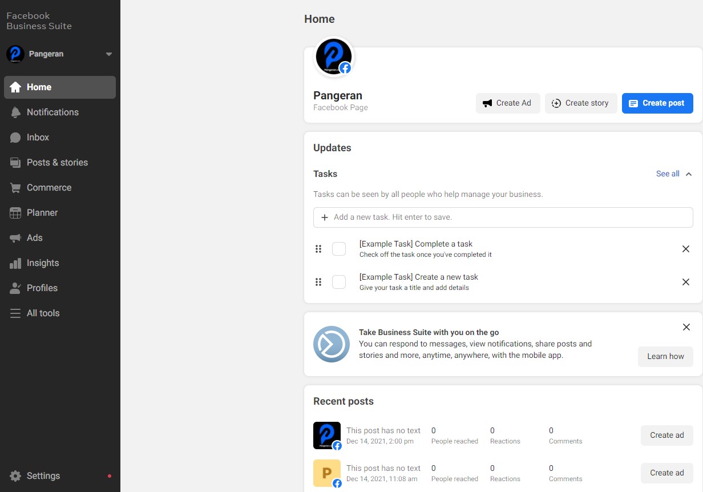Open thumbnail of the 2:00 pm post
703x492 pixels.
coord(327,435)
